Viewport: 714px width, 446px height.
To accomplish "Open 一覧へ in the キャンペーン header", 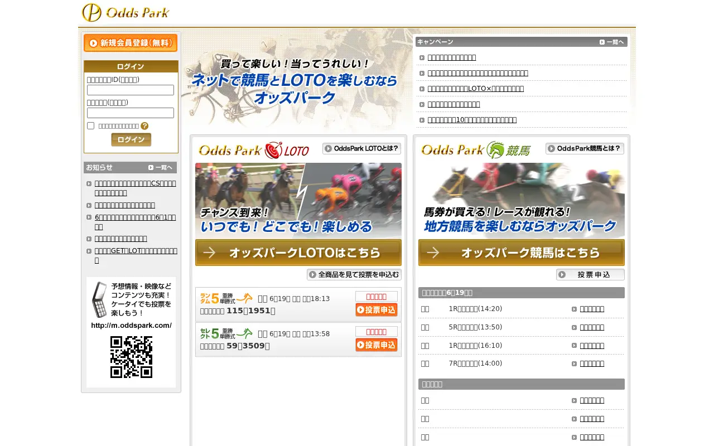I will (x=612, y=42).
